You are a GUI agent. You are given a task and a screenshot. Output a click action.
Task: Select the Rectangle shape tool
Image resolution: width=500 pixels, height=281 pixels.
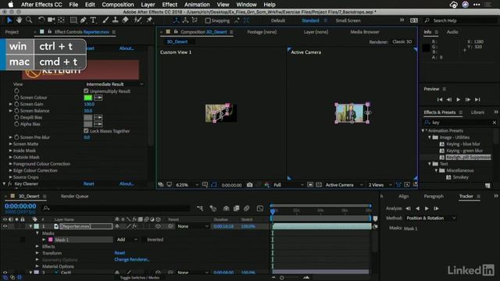[x=73, y=20]
